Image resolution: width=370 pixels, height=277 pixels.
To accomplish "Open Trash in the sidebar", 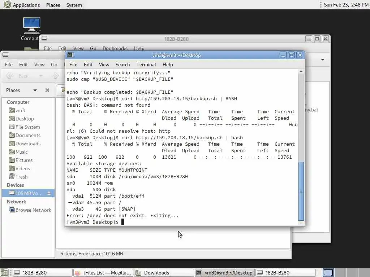I will (18, 177).
